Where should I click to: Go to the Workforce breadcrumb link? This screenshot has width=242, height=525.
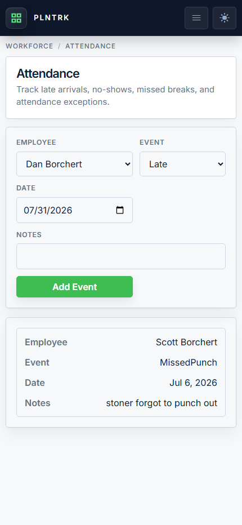tap(29, 46)
